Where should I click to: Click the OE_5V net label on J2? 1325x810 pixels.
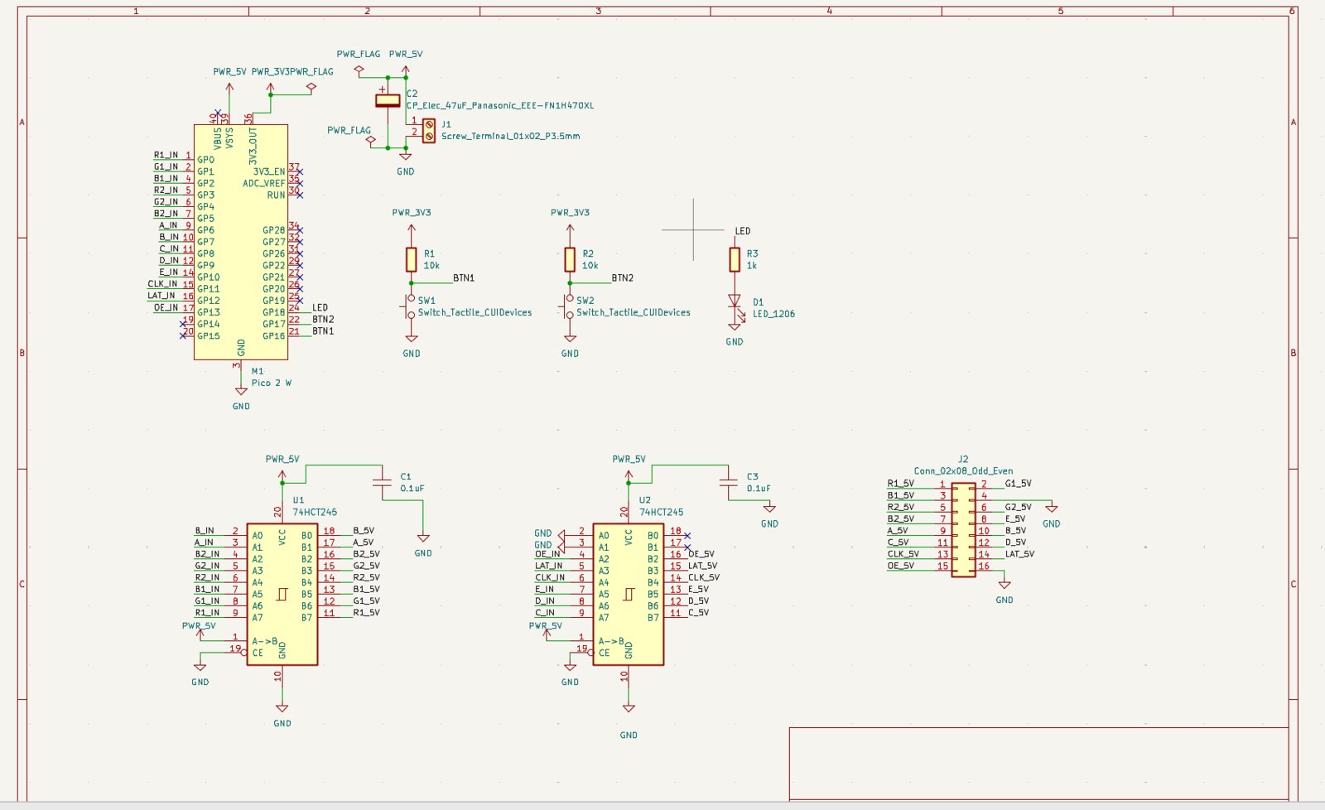(901, 566)
